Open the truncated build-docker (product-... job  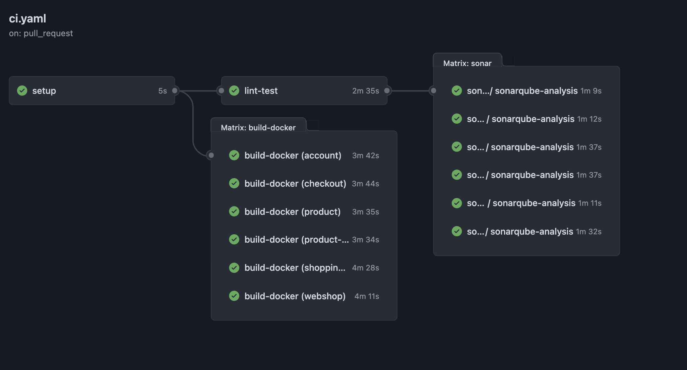pyautogui.click(x=296, y=240)
